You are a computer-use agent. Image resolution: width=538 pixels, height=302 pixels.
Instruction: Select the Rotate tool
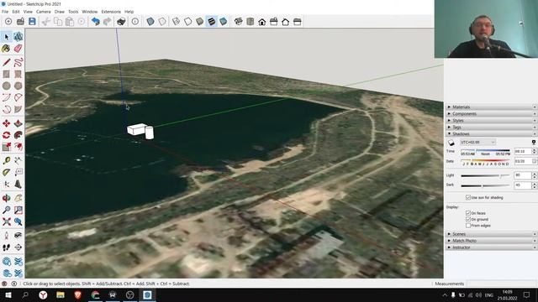pos(7,135)
